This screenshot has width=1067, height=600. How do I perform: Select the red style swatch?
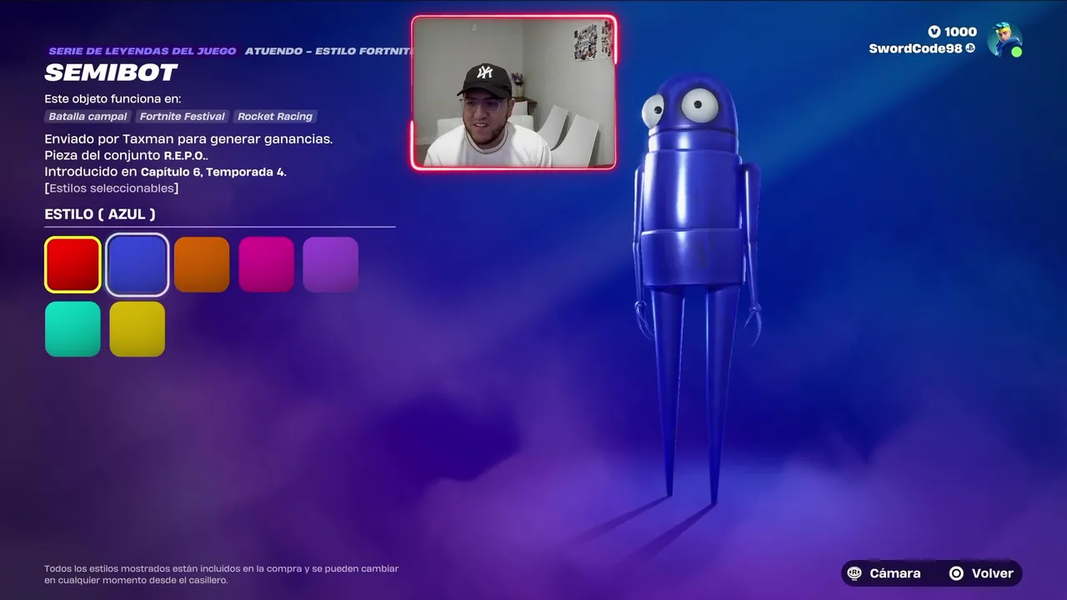coord(73,265)
